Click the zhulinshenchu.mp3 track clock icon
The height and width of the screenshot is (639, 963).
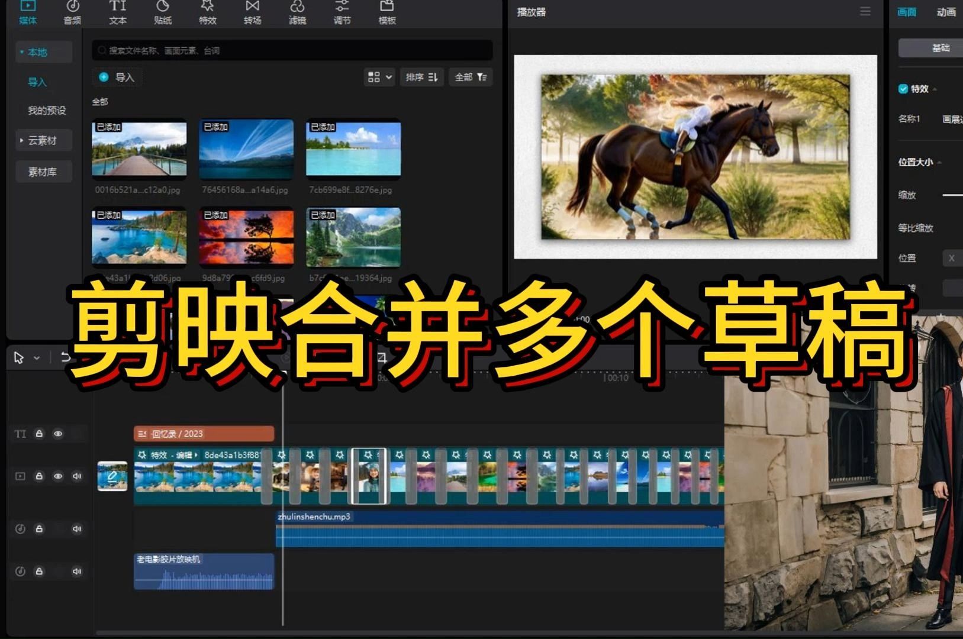coord(20,529)
